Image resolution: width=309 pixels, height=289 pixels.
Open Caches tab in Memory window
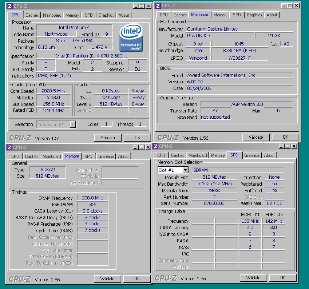[32, 156]
